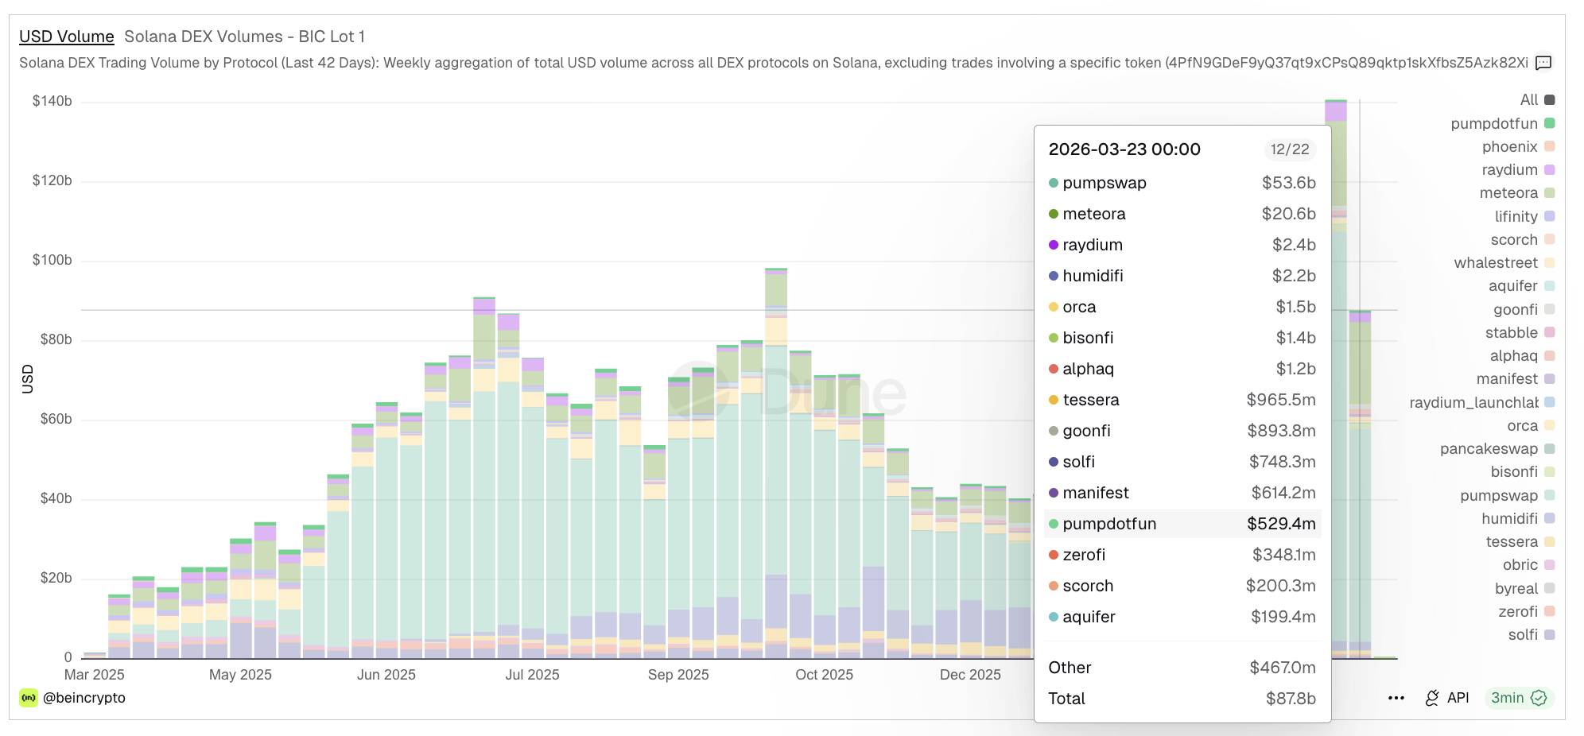Select the aquifer legend dot
Viewport: 1584px width, 736px height.
(1548, 286)
